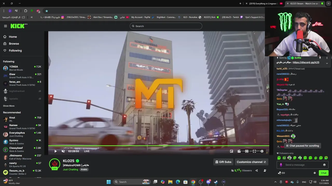332x186 pixels.
Task: Show hidden system tray icons
Action: coord(275,182)
